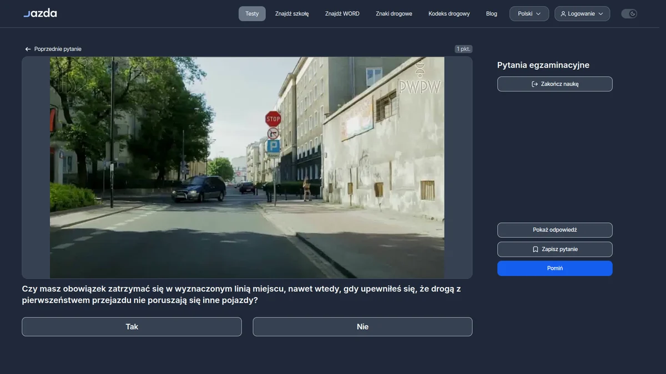Click the Jazda logo
This screenshot has width=666, height=374.
(40, 13)
